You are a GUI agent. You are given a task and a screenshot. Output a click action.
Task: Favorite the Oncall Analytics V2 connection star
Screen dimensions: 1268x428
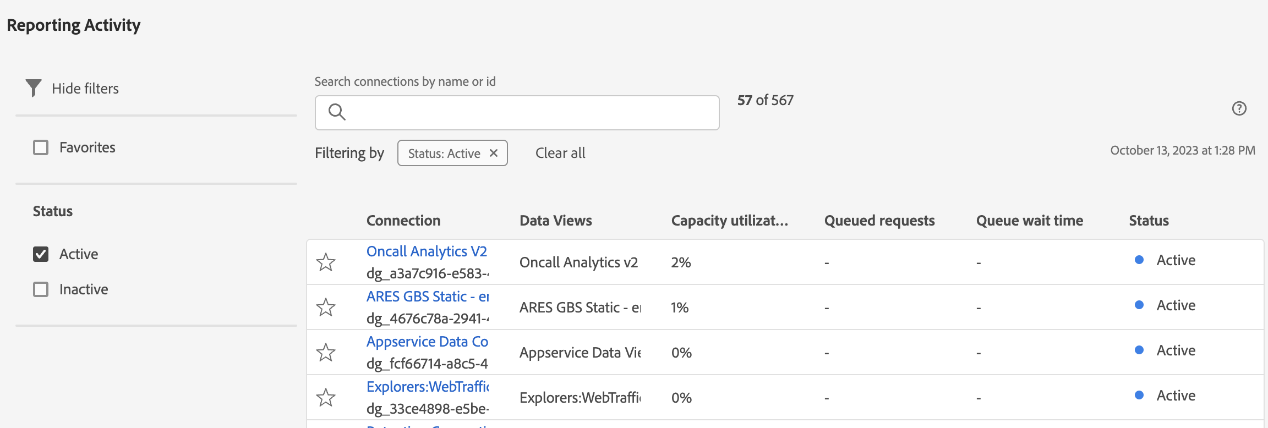326,262
